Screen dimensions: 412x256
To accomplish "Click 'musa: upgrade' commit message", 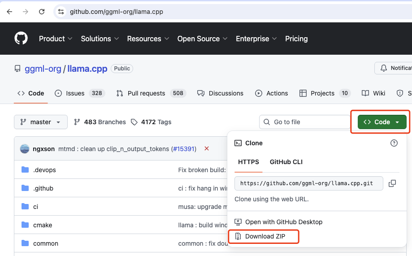I will (x=203, y=207).
